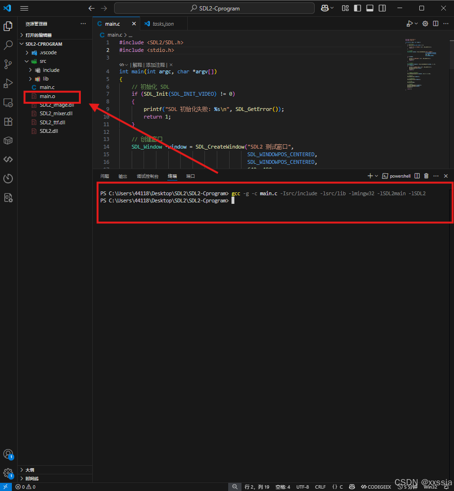Switch to the tasks.json tab

coord(164,23)
